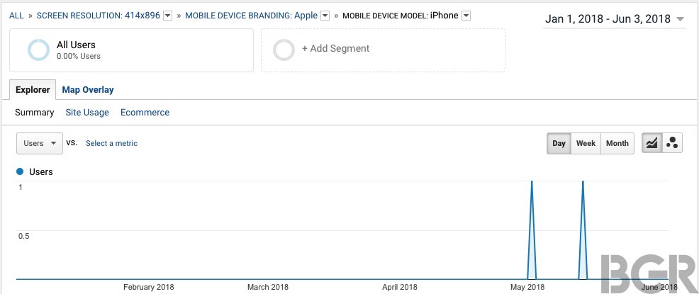Switch to motion chart bubbles icon
The width and height of the screenshot is (699, 294).
click(x=672, y=143)
